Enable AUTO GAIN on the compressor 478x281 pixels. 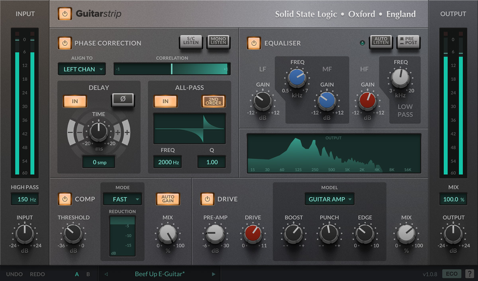coord(168,199)
